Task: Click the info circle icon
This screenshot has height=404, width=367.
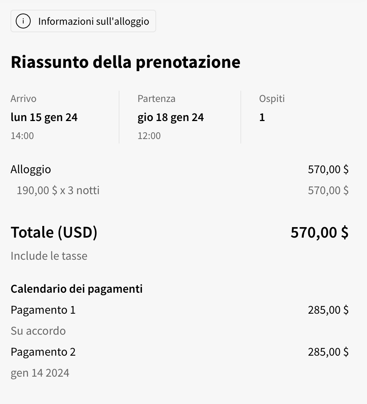Action: pyautogui.click(x=23, y=21)
